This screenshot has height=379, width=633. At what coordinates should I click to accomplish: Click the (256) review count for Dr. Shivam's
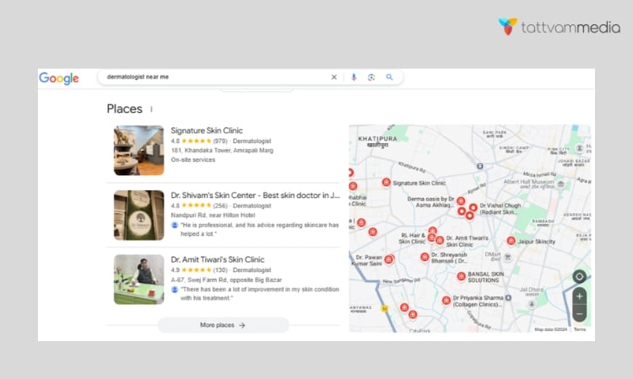[x=220, y=206]
